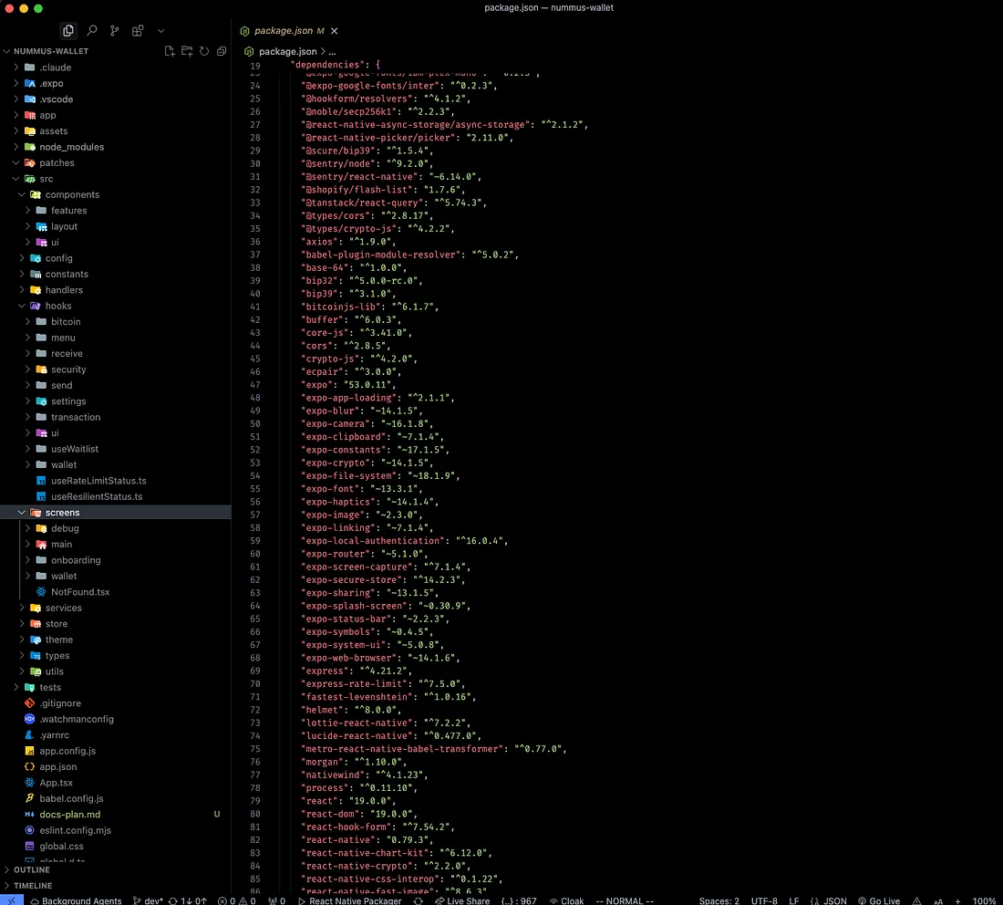Open app.config.js file
This screenshot has width=1003, height=905.
(x=115, y=751)
